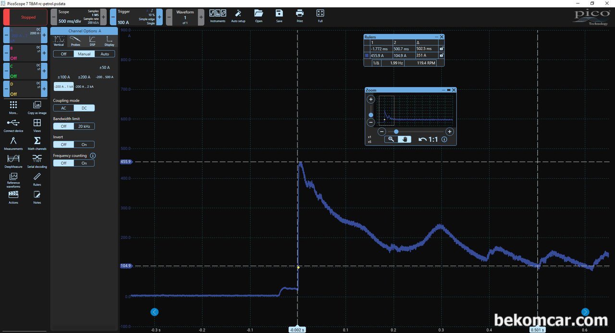Screen dimensions: 615x333
Task: Switch to the DSP tab
Action: (92, 41)
